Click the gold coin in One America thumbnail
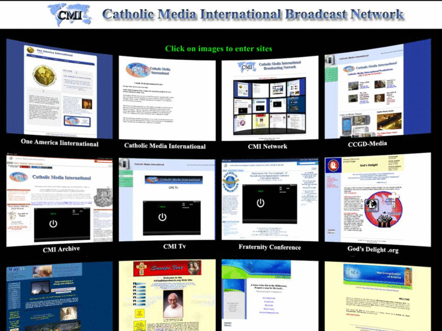The height and width of the screenshot is (331, 442). pos(44,75)
